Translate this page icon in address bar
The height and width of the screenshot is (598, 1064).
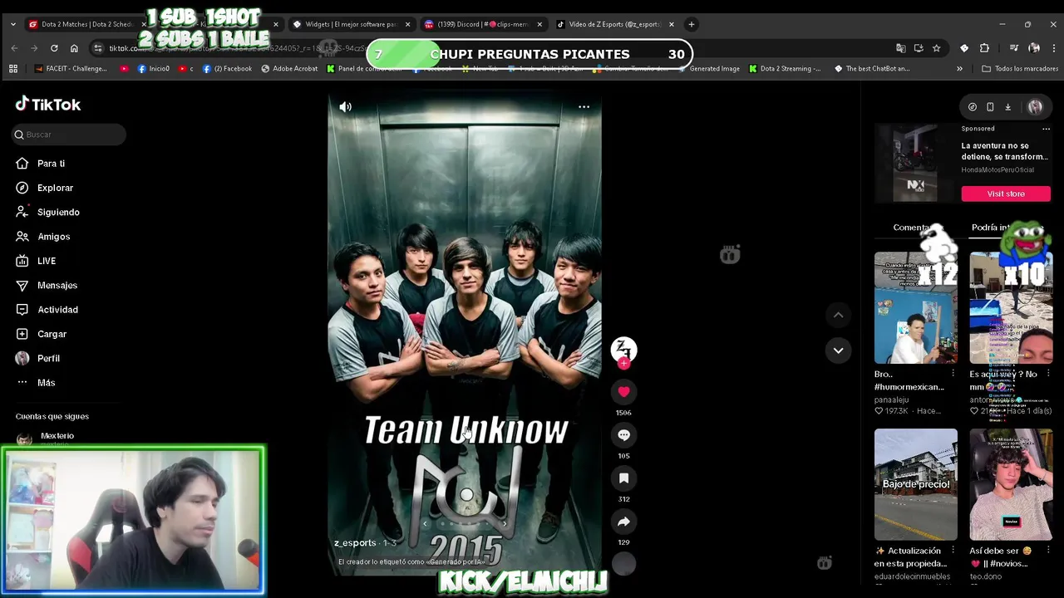pos(900,48)
